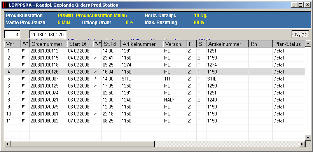313x152 pixels.
Task: Click the horizontal scrollbar right arrow
Action: coord(303,144)
